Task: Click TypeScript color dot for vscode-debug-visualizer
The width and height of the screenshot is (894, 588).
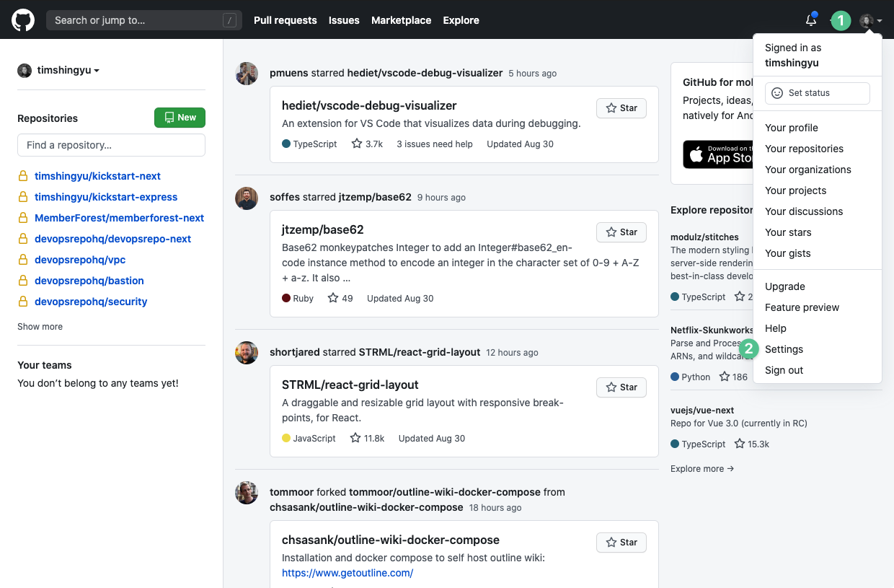Action: 286,144
